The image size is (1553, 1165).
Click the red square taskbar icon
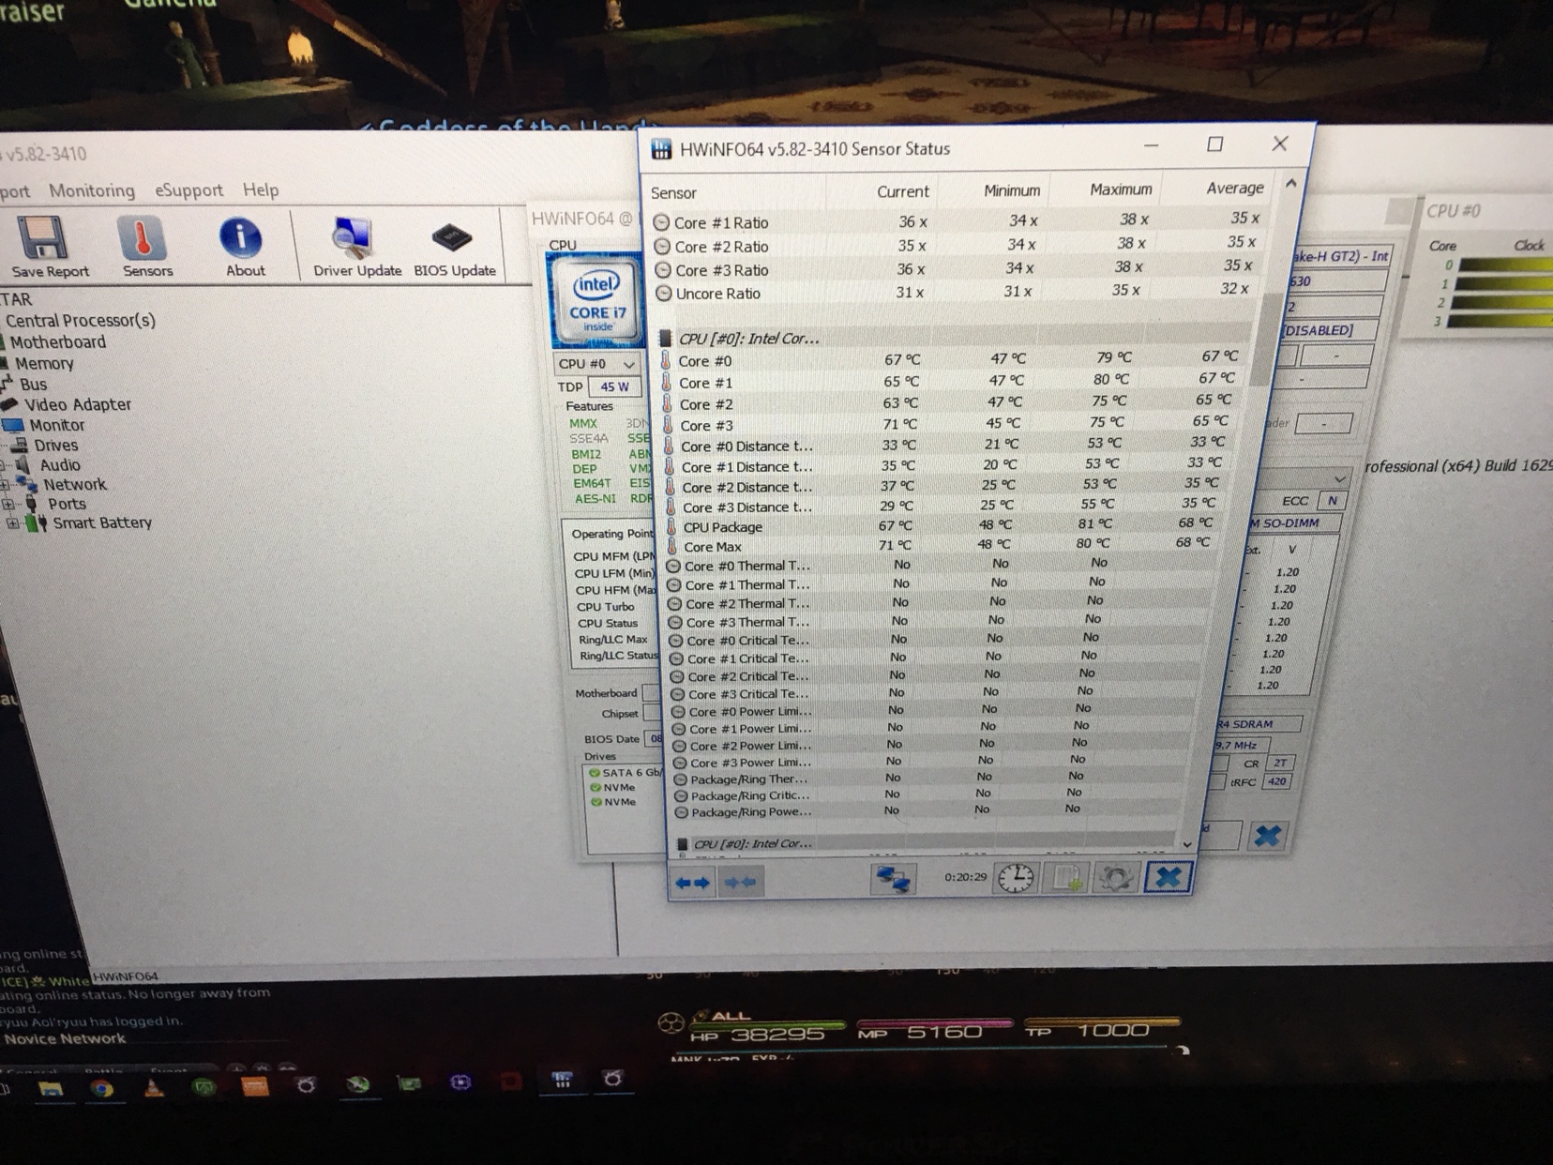point(510,1081)
